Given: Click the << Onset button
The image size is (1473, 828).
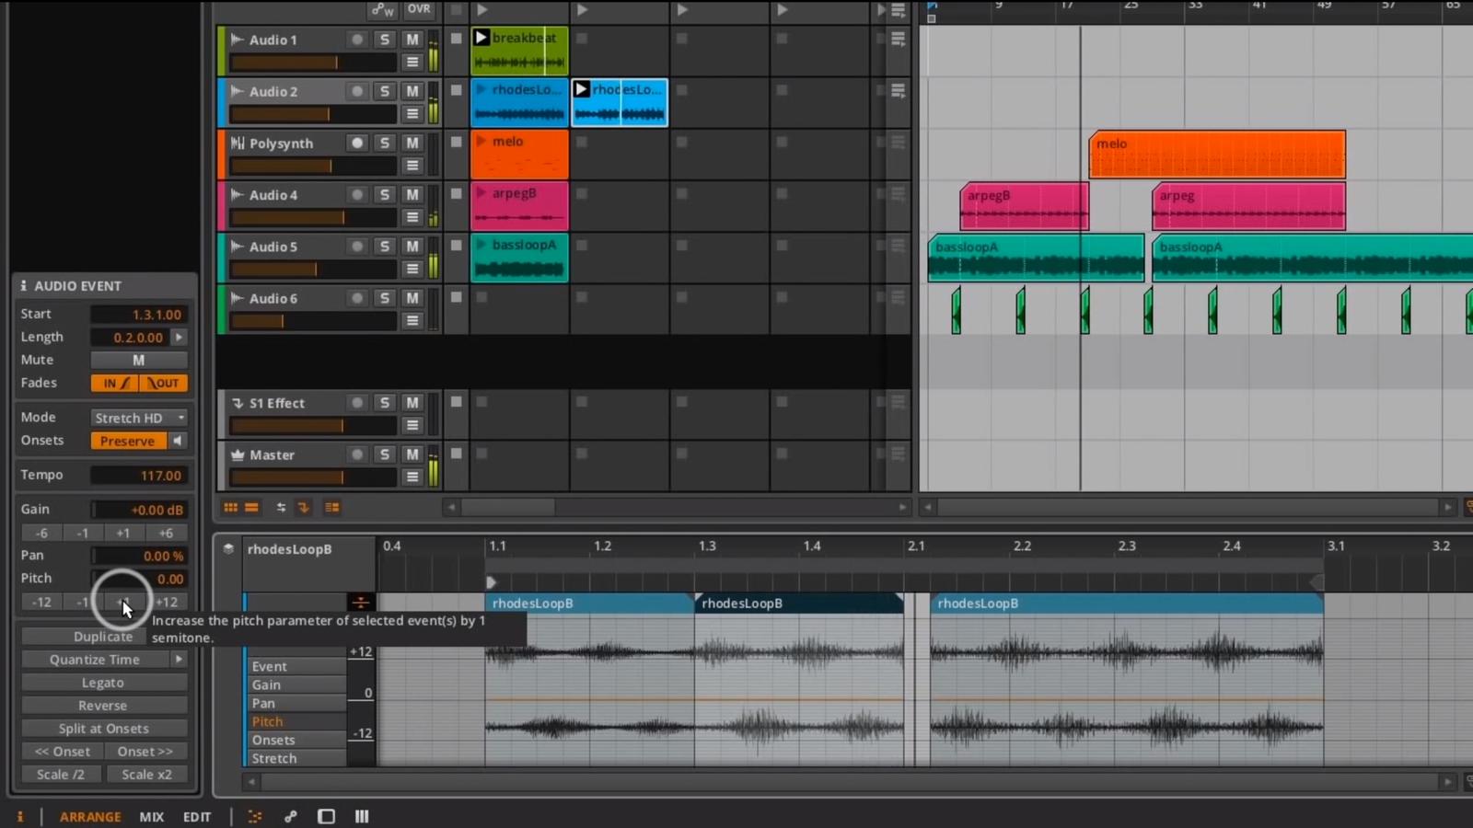Looking at the screenshot, I should (x=63, y=752).
